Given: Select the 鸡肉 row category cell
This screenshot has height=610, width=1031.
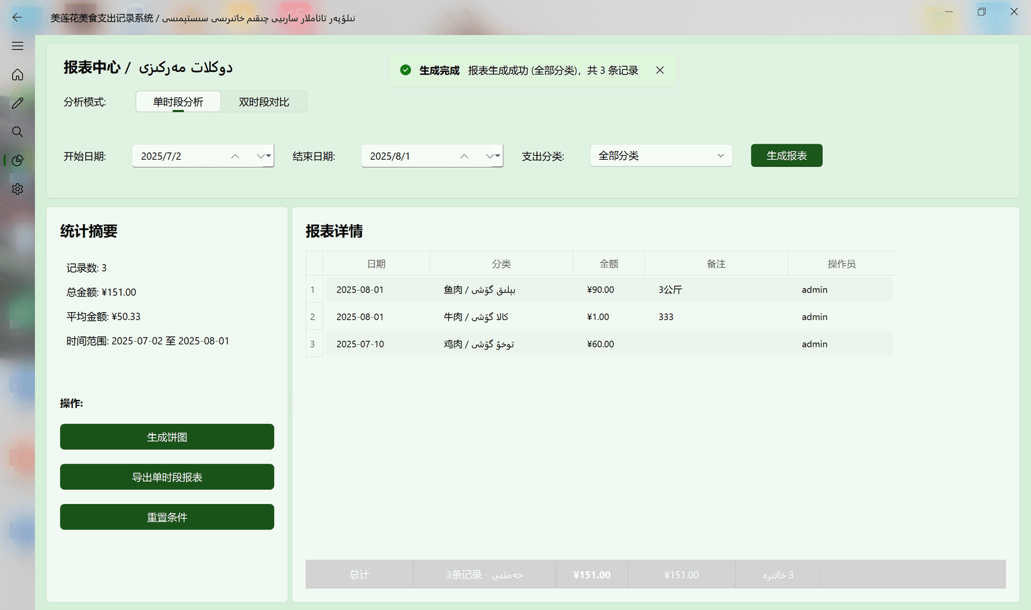Looking at the screenshot, I should (501, 344).
